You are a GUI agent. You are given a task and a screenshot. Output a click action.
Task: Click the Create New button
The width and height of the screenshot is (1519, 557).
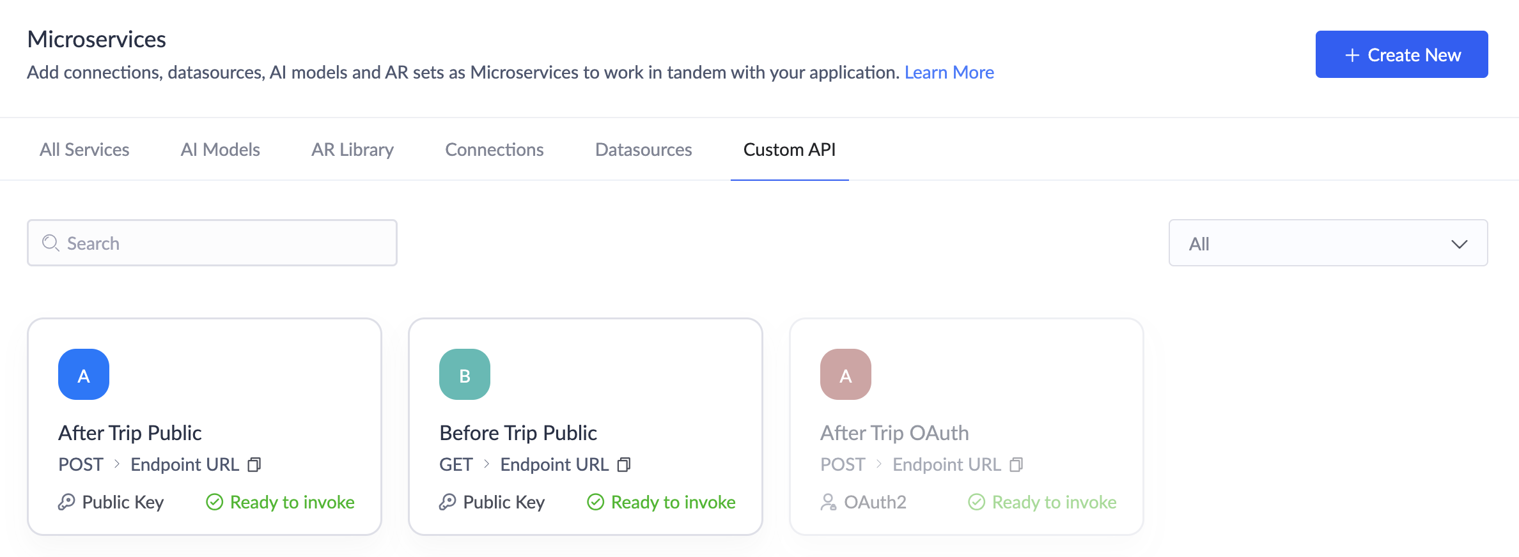pyautogui.click(x=1401, y=54)
